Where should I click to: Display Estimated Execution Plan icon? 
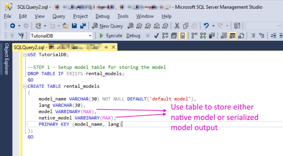coord(165,35)
